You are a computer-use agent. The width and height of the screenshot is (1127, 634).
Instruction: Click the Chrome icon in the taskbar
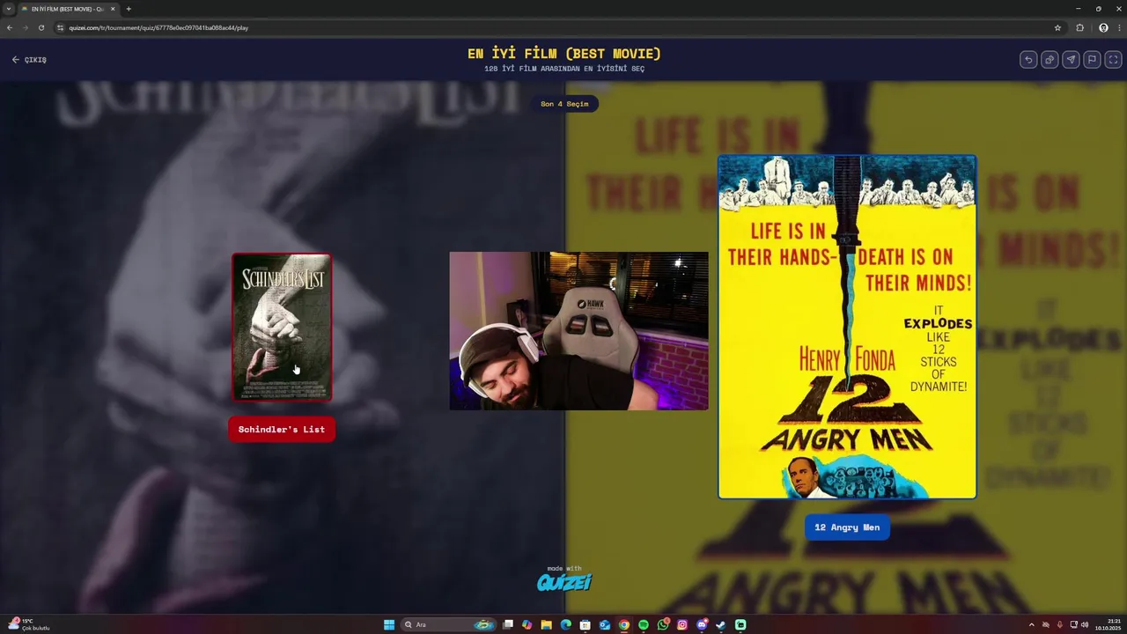click(x=624, y=624)
